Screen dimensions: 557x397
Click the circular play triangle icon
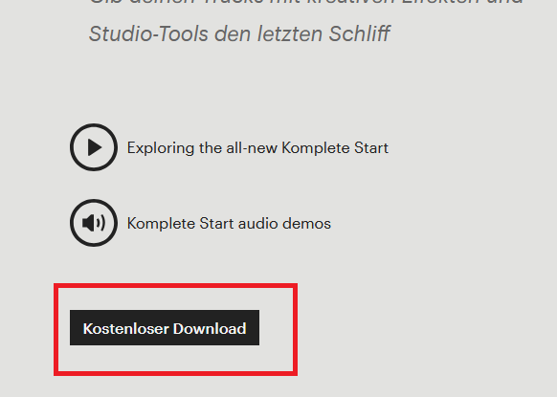pos(94,147)
